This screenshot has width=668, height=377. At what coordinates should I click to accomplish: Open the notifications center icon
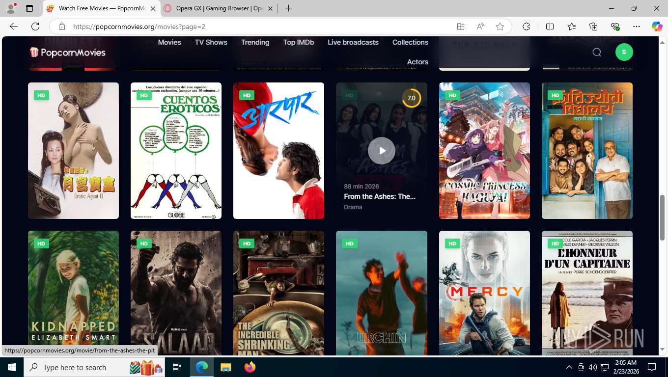(652, 367)
